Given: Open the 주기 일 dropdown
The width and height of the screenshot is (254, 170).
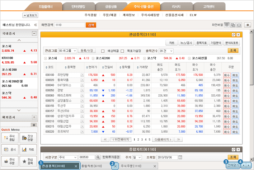Looking at the screenshot, I should pos(137,157).
